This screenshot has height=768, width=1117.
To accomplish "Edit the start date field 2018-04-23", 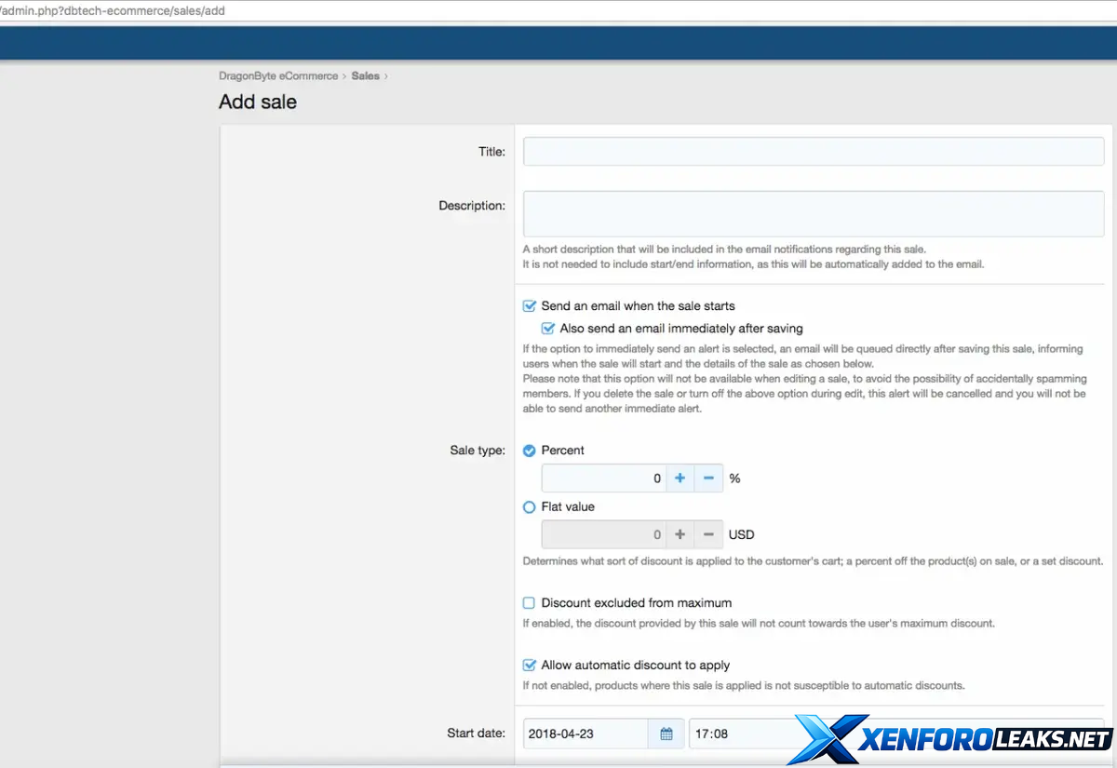I will [x=585, y=734].
